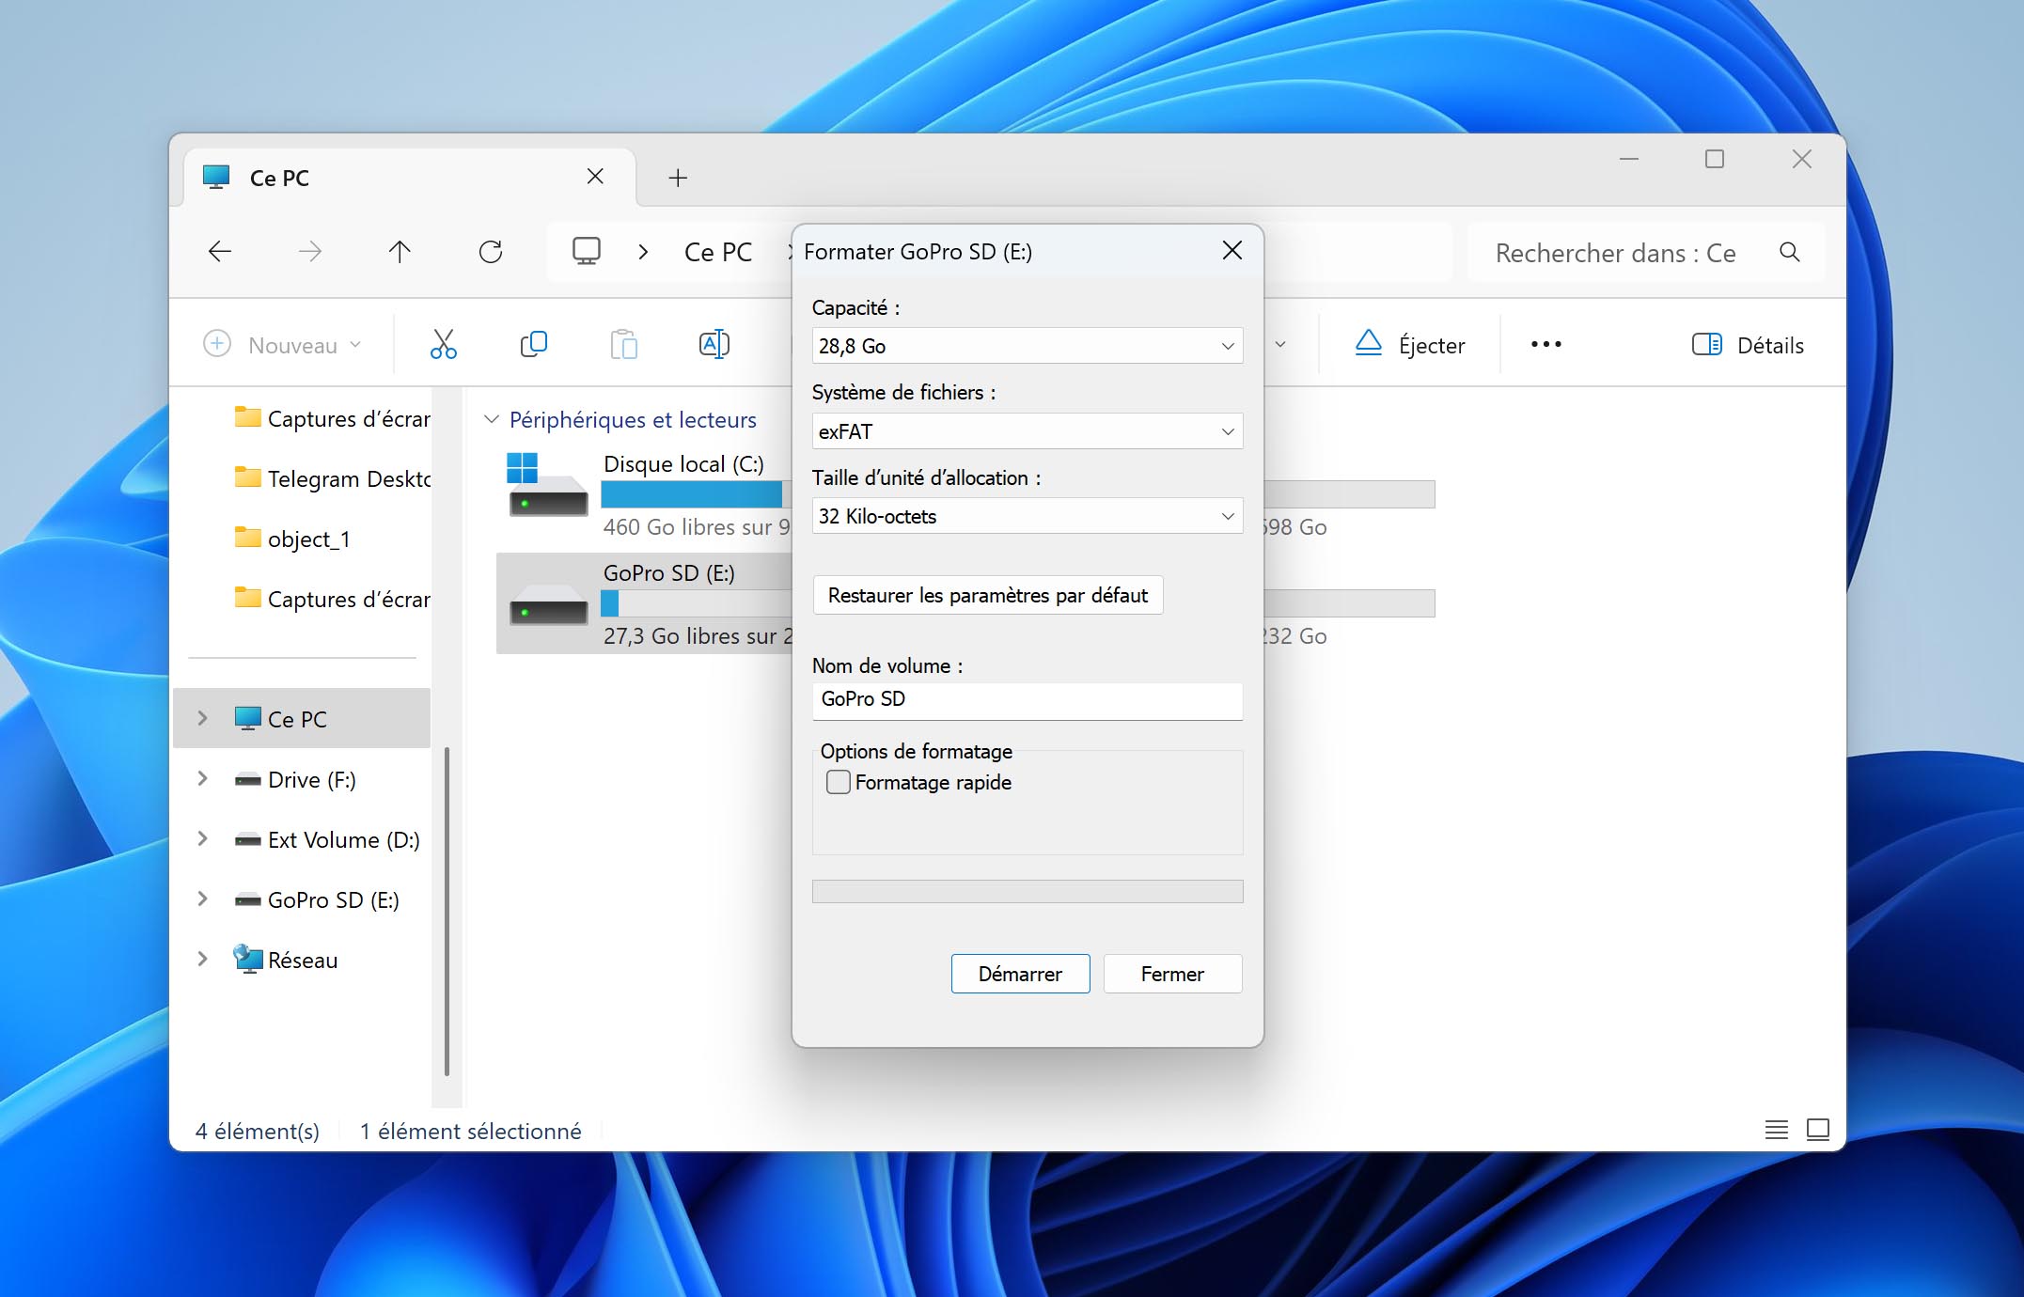2024x1297 pixels.
Task: Collapse Périphériques et lecteurs group
Action: [491, 419]
